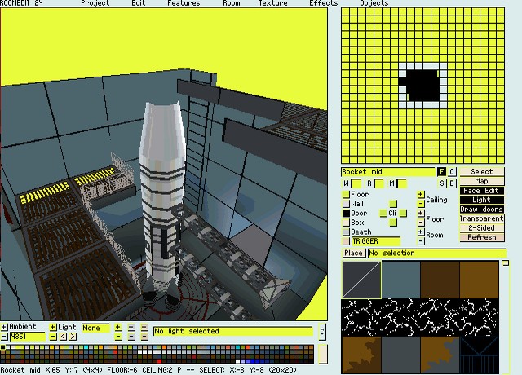
Task: Open the Effects menu
Action: click(323, 3)
